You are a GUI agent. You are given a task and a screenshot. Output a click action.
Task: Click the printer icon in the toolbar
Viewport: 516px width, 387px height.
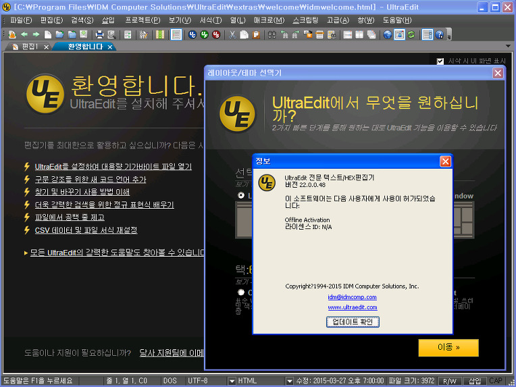[x=99, y=34]
